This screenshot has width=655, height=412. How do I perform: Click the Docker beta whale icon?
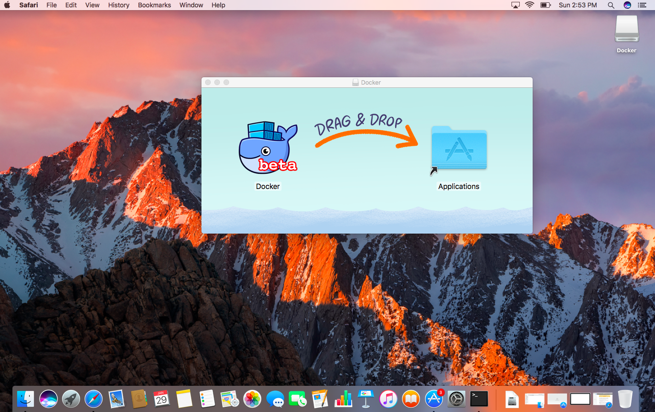268,148
